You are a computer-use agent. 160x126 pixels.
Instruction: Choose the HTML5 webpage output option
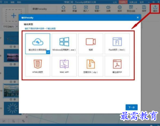click(x=37, y=66)
